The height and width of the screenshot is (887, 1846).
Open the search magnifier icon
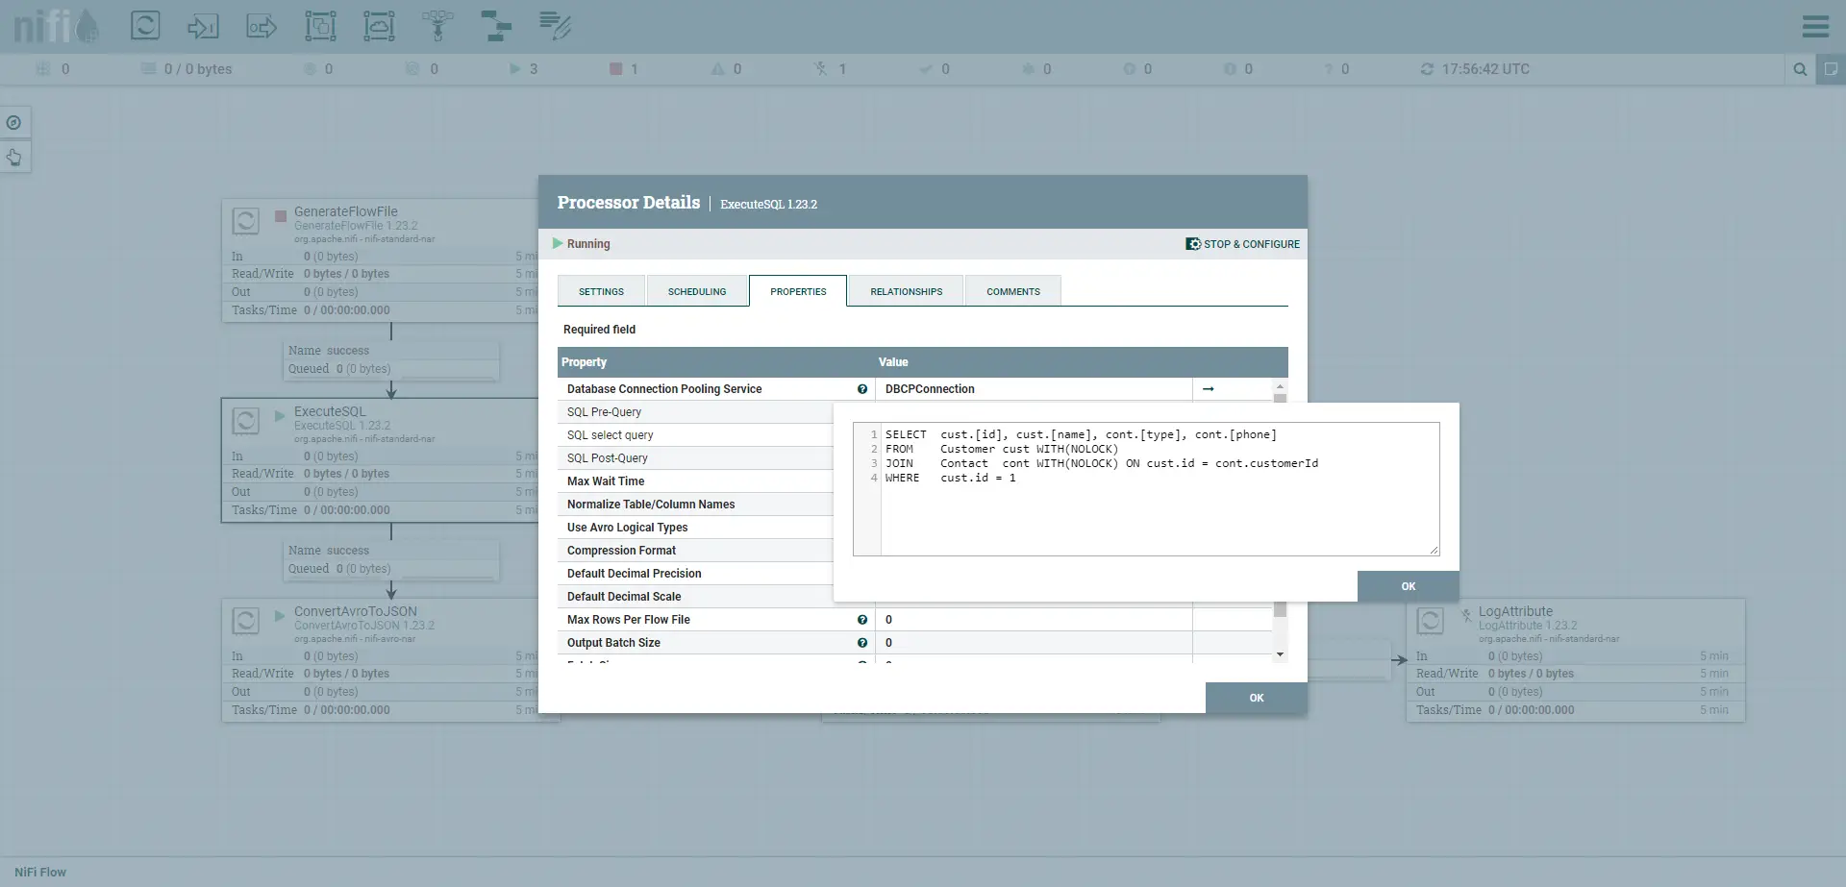[1800, 69]
